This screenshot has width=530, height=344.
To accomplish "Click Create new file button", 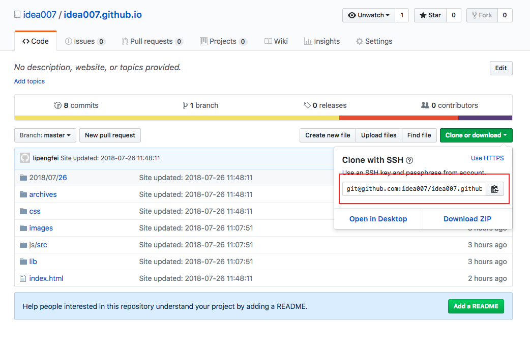I will pos(328,135).
